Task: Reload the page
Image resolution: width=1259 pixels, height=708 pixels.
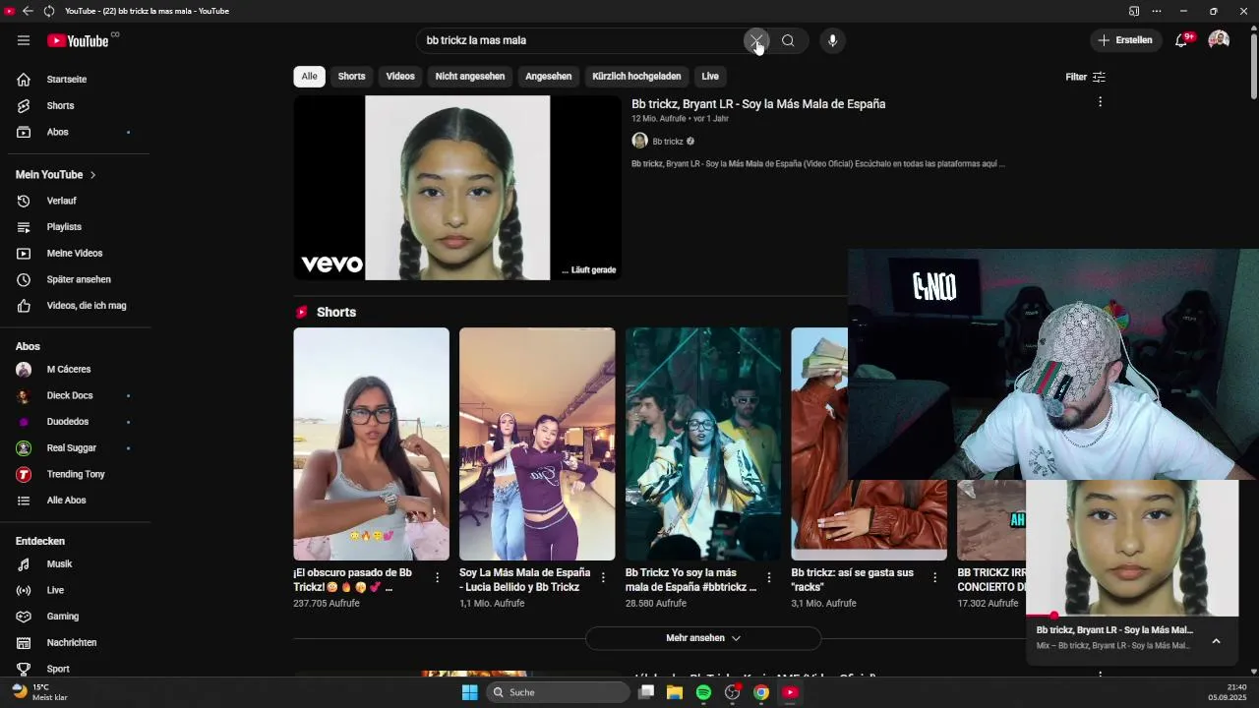Action: [x=49, y=11]
